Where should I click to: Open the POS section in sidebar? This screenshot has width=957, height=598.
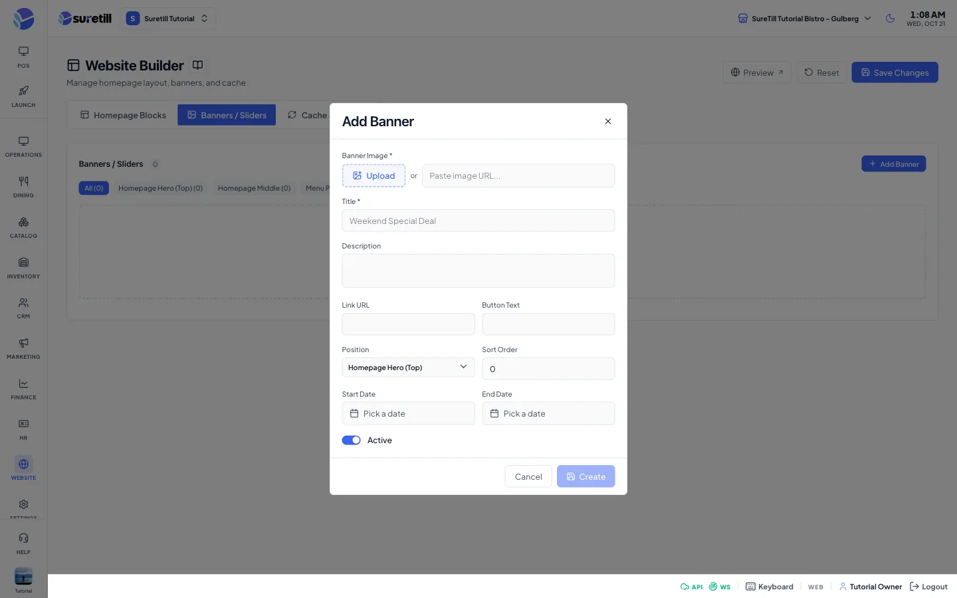coord(23,57)
